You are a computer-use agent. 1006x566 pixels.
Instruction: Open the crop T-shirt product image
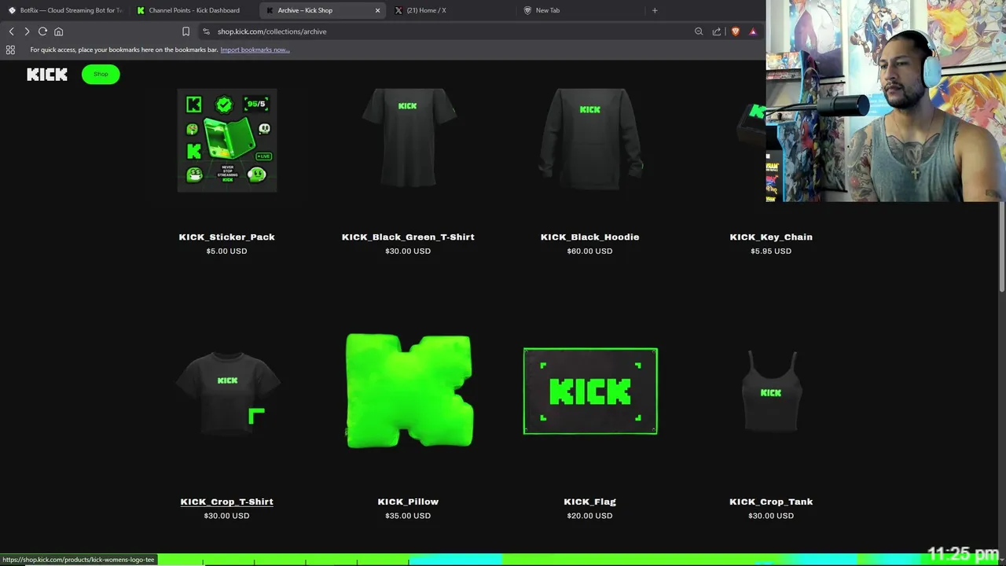227,391
